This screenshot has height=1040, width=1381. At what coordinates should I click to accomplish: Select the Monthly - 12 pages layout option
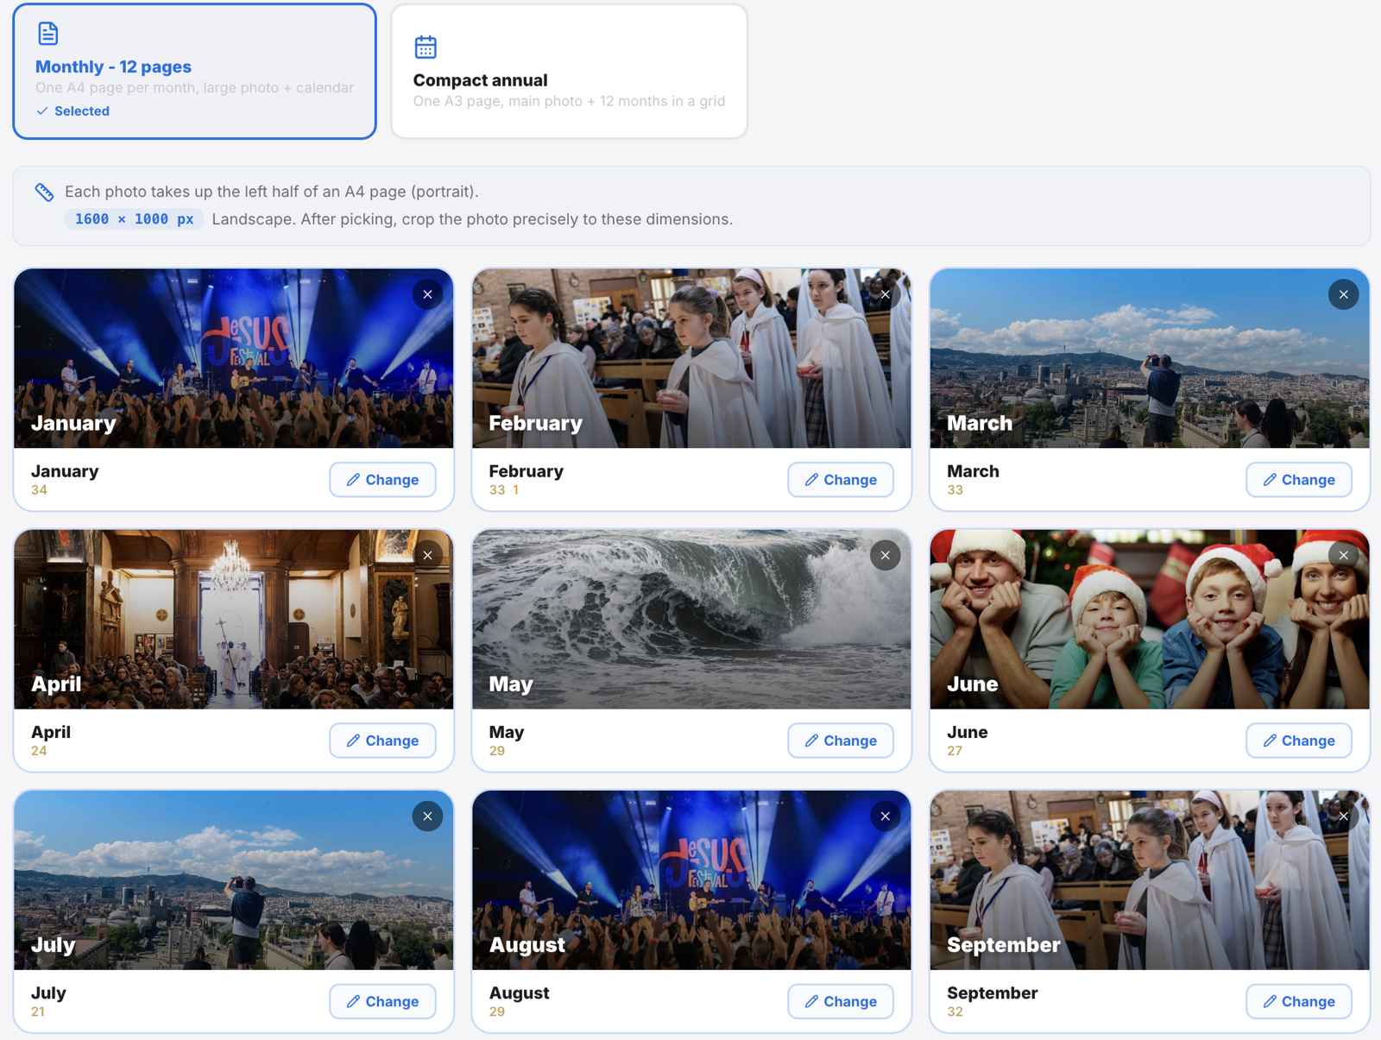click(194, 71)
